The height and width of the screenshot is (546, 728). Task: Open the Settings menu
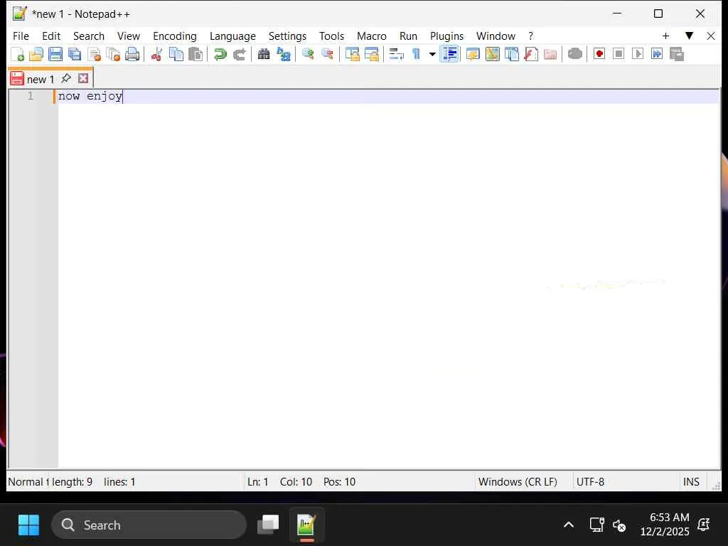pyautogui.click(x=287, y=36)
